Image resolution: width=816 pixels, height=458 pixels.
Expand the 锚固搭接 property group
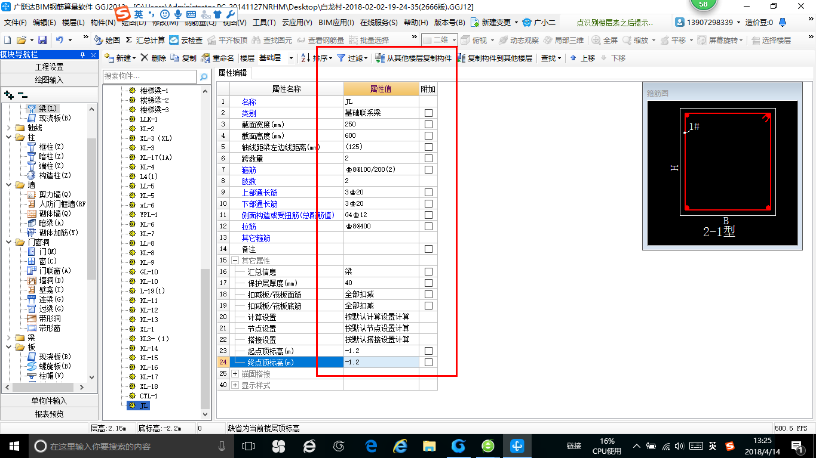[x=235, y=374]
